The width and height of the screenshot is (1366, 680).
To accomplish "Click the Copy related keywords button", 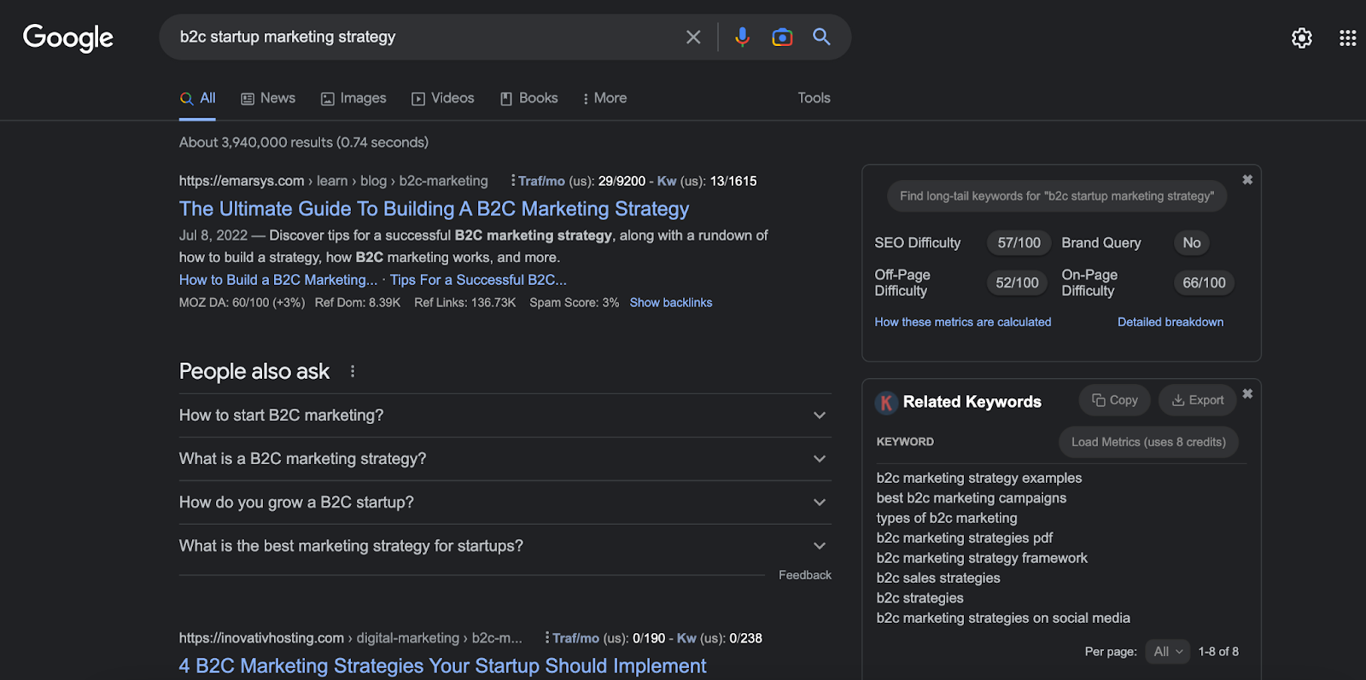I will click(x=1115, y=400).
